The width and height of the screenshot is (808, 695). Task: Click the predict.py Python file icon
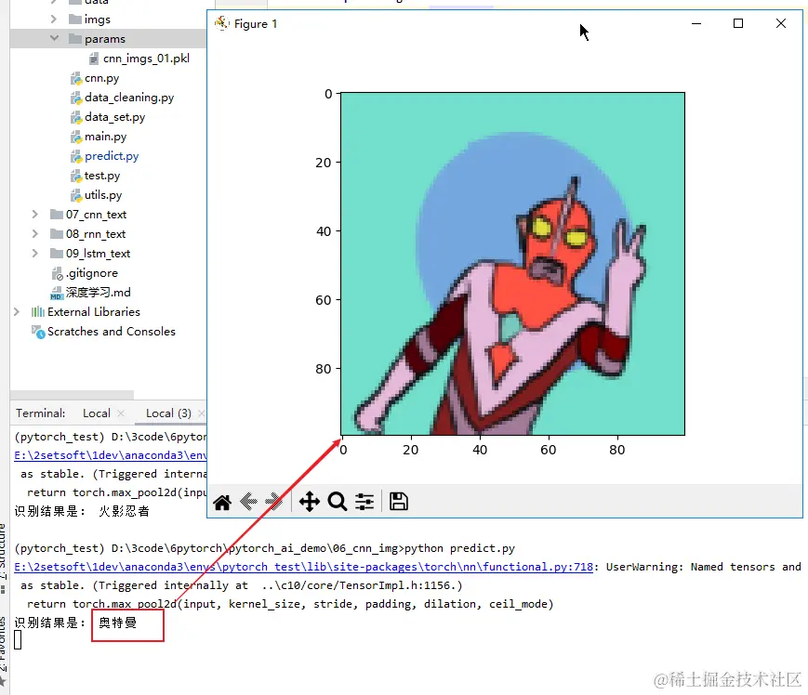[x=76, y=156]
